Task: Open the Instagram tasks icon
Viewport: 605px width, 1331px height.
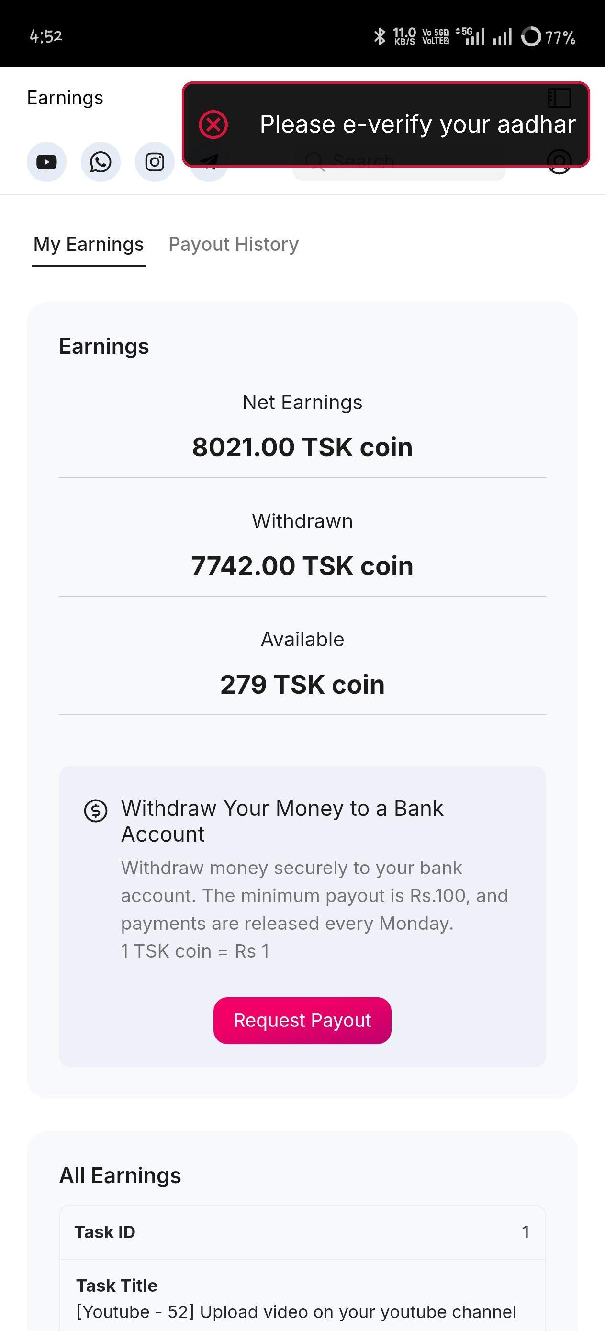Action: pyautogui.click(x=155, y=162)
